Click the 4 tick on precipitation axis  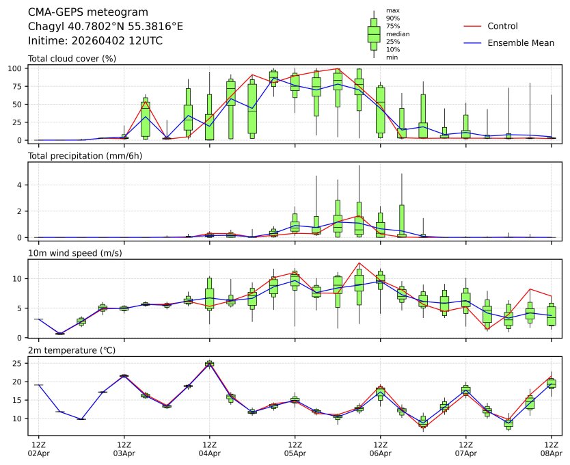coord(21,185)
